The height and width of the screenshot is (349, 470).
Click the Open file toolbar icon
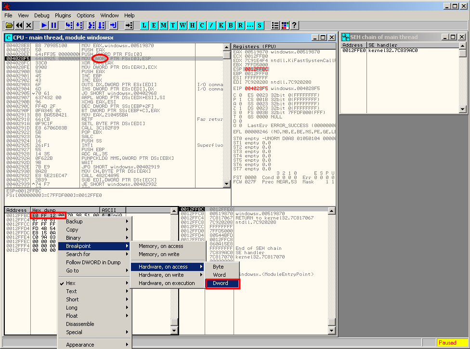(x=9, y=25)
